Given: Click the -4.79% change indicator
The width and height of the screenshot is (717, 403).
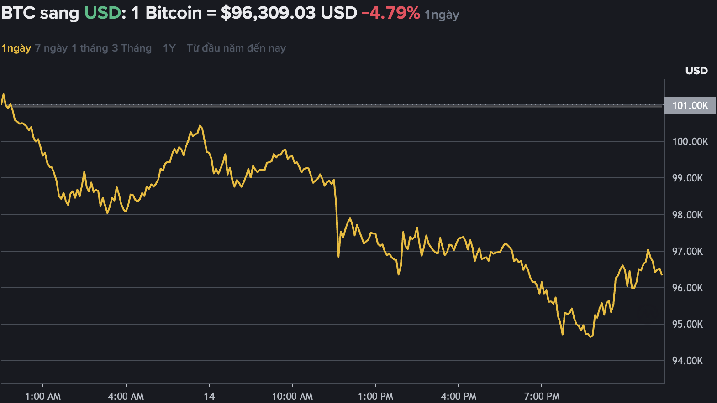Looking at the screenshot, I should [x=390, y=13].
